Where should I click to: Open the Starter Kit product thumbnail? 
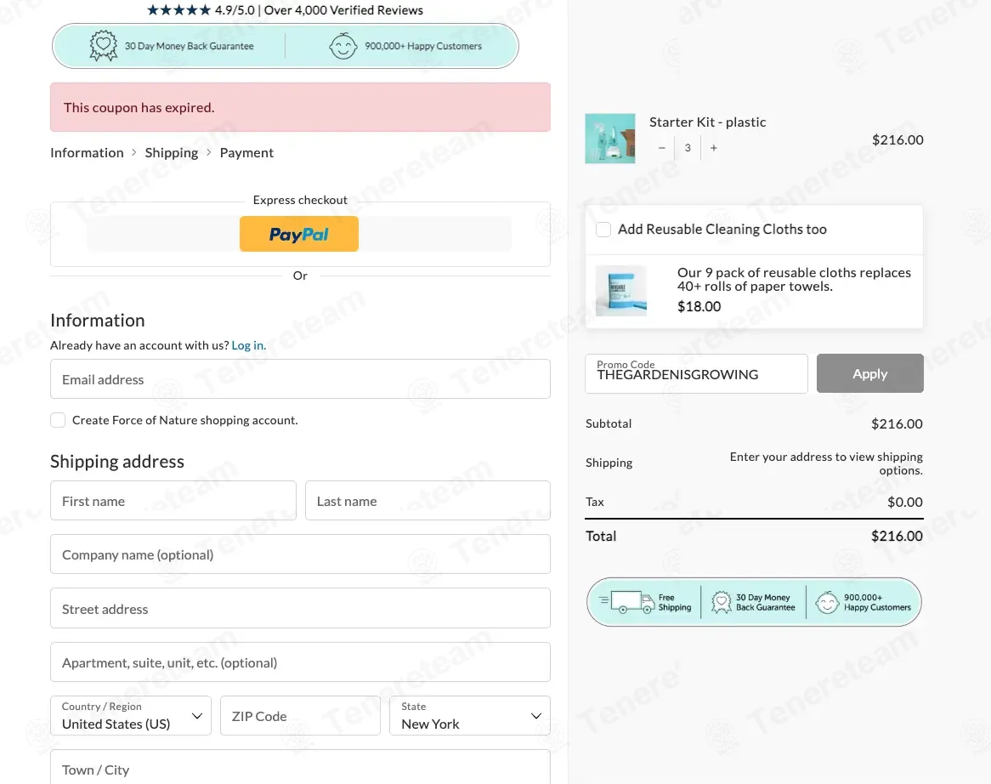point(610,139)
